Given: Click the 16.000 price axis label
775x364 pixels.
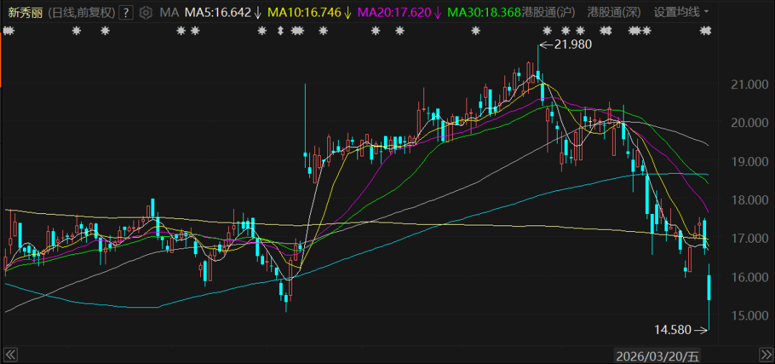Looking at the screenshot, I should pyautogui.click(x=749, y=277).
